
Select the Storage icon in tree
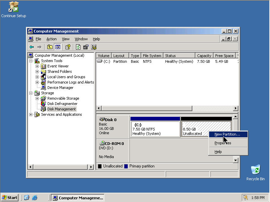pos(37,93)
